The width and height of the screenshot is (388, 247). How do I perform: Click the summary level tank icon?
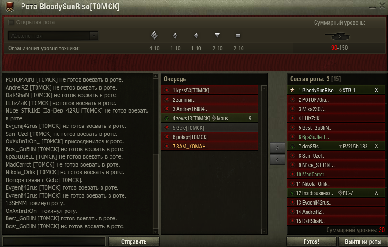tap(338, 36)
